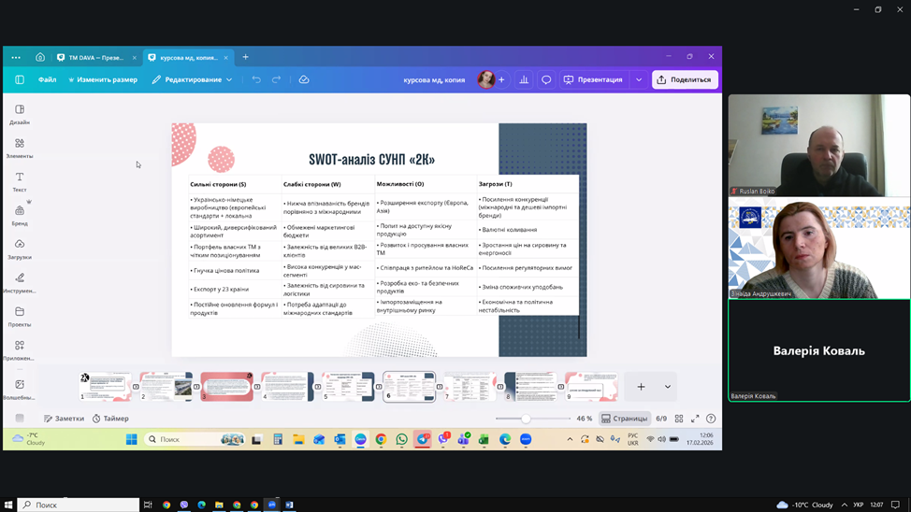This screenshot has width=911, height=512.
Task: Toggle fullscreen mode in bottom bar
Action: tap(695, 419)
